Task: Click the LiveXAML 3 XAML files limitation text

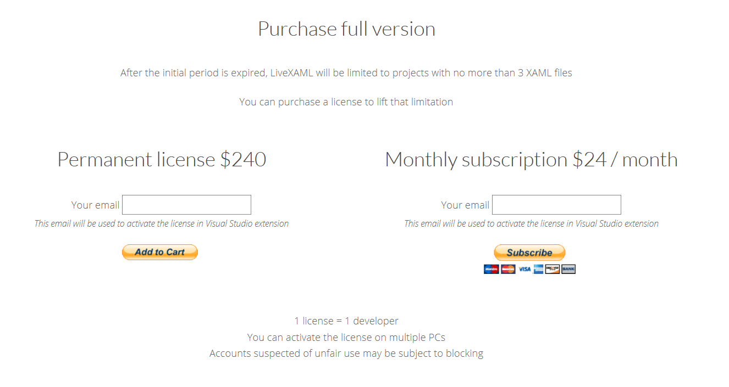Action: (346, 72)
